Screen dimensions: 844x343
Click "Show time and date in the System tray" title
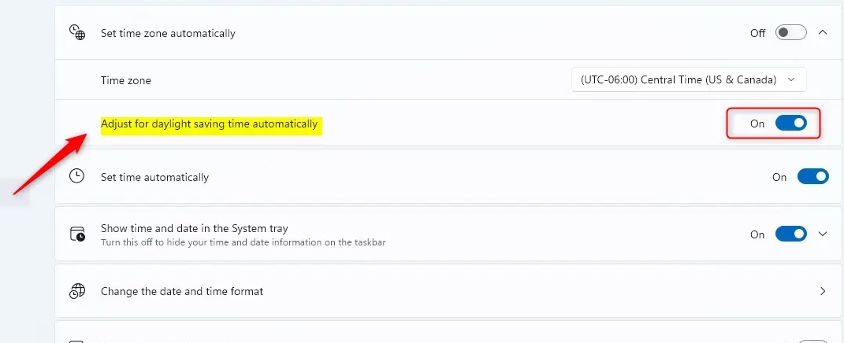point(194,228)
